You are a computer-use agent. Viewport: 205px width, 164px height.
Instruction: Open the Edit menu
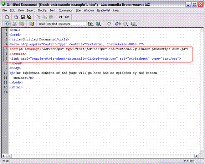tap(12, 11)
